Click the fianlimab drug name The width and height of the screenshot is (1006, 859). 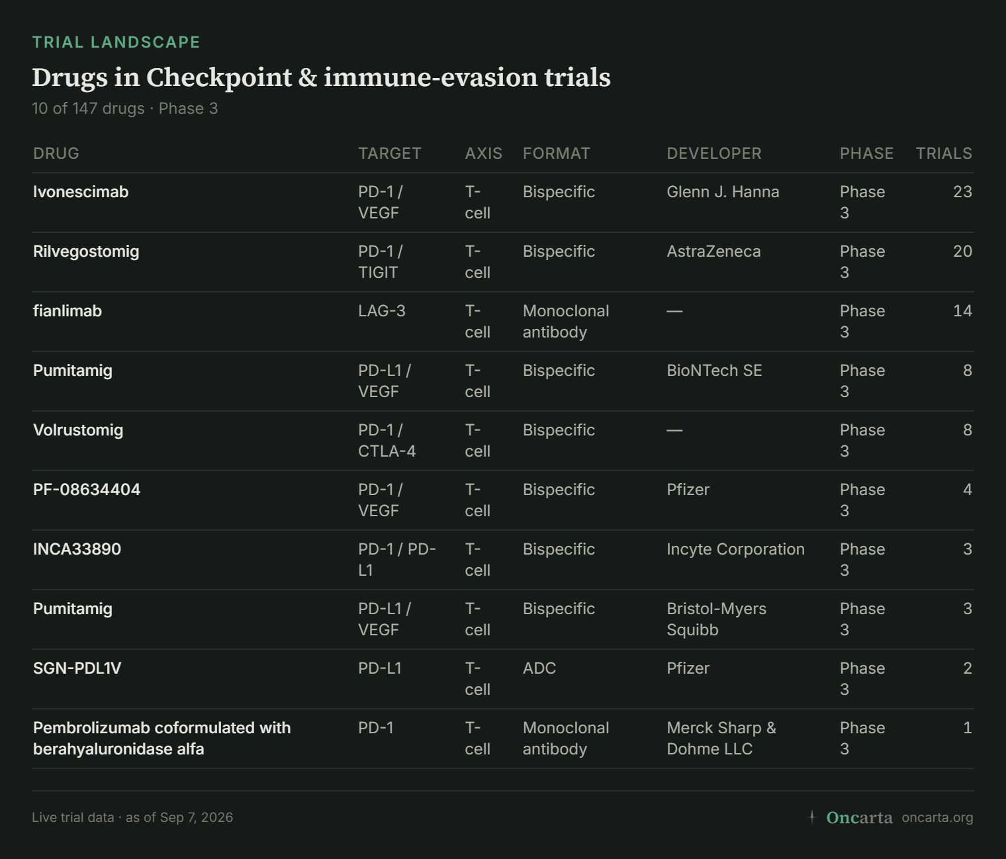(68, 311)
